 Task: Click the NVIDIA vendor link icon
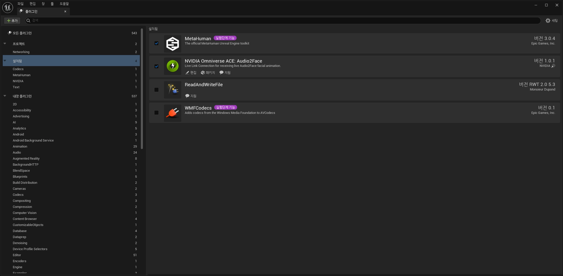click(x=553, y=66)
